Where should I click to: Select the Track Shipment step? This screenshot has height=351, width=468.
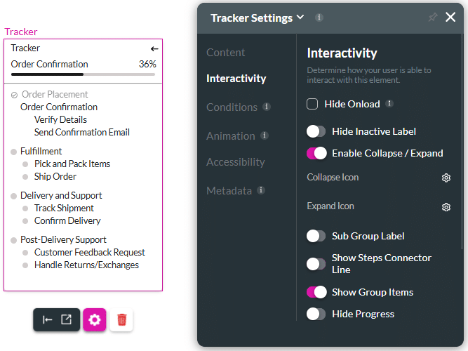(64, 208)
